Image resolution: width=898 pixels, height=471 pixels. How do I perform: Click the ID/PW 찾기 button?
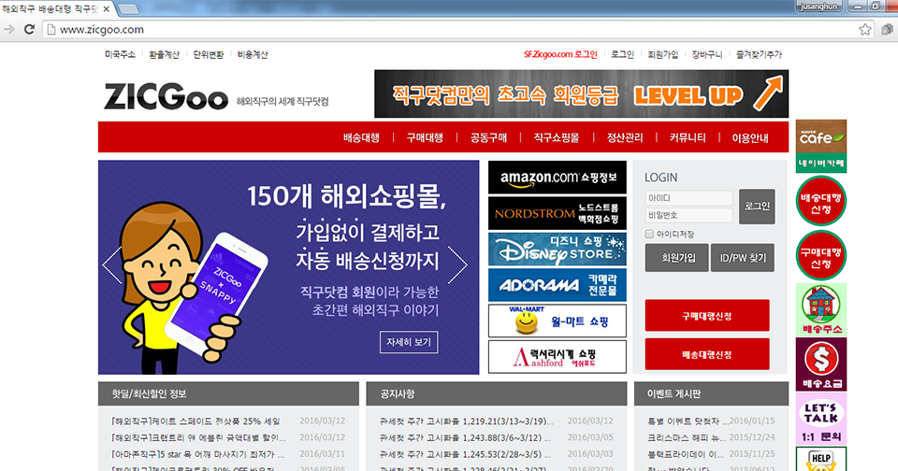click(743, 257)
